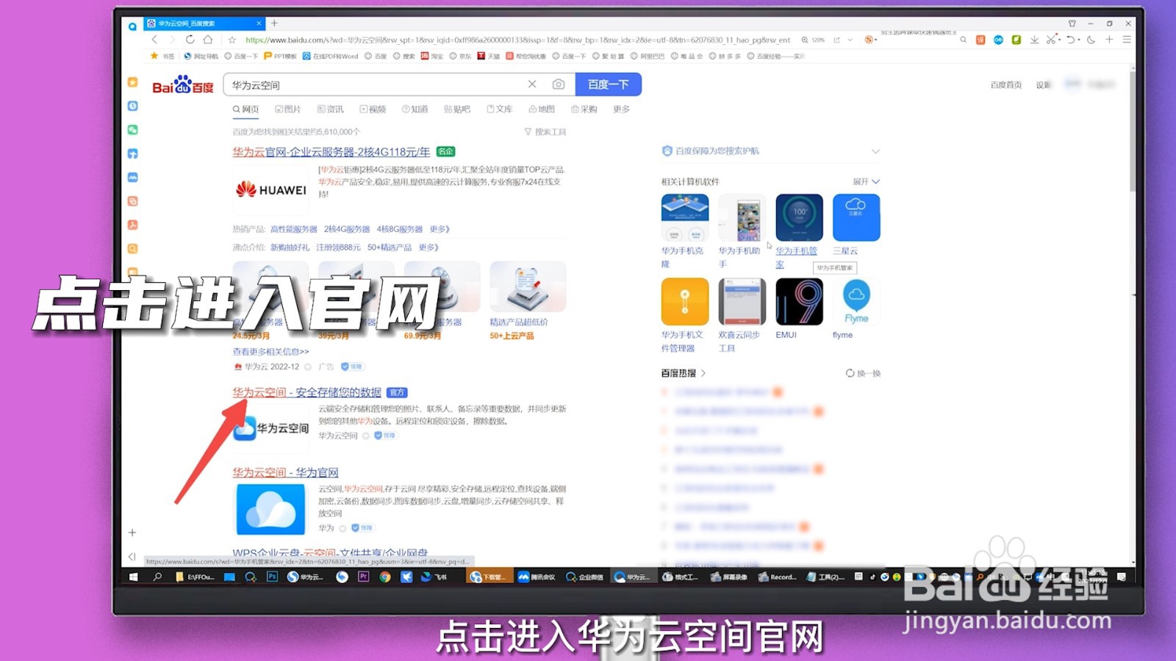Toggle the night mode moon icon
Screen dimensions: 1176x661
1091,40
